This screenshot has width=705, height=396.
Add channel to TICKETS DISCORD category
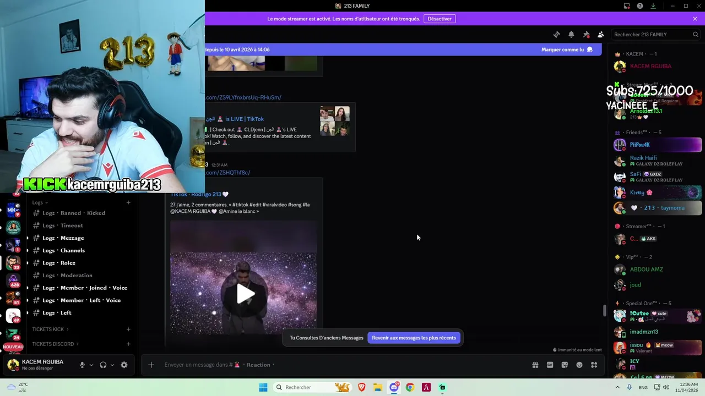(x=128, y=344)
